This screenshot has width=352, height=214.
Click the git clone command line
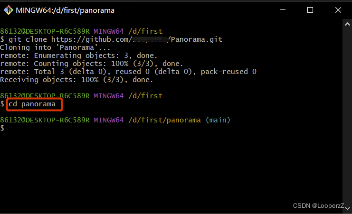pos(111,39)
